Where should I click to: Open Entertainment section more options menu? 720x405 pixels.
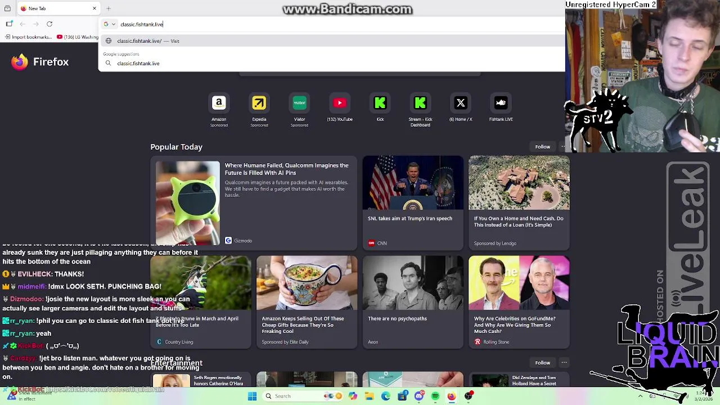(x=564, y=362)
